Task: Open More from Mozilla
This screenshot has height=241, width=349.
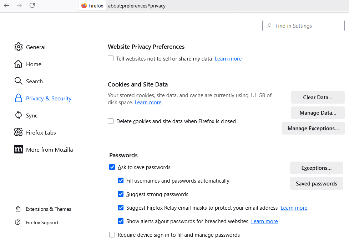Action: pos(49,150)
